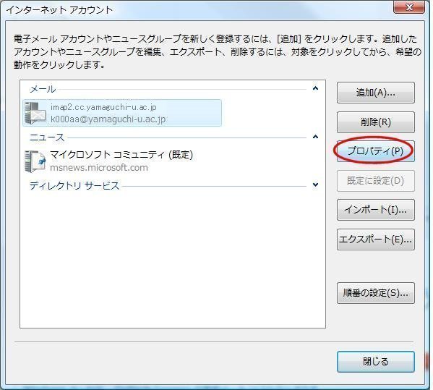This screenshot has height=390, width=433.
Task: Click the 閉じる button
Action: (376, 362)
